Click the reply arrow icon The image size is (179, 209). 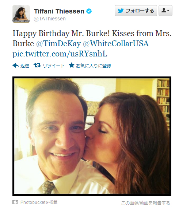click(16, 66)
